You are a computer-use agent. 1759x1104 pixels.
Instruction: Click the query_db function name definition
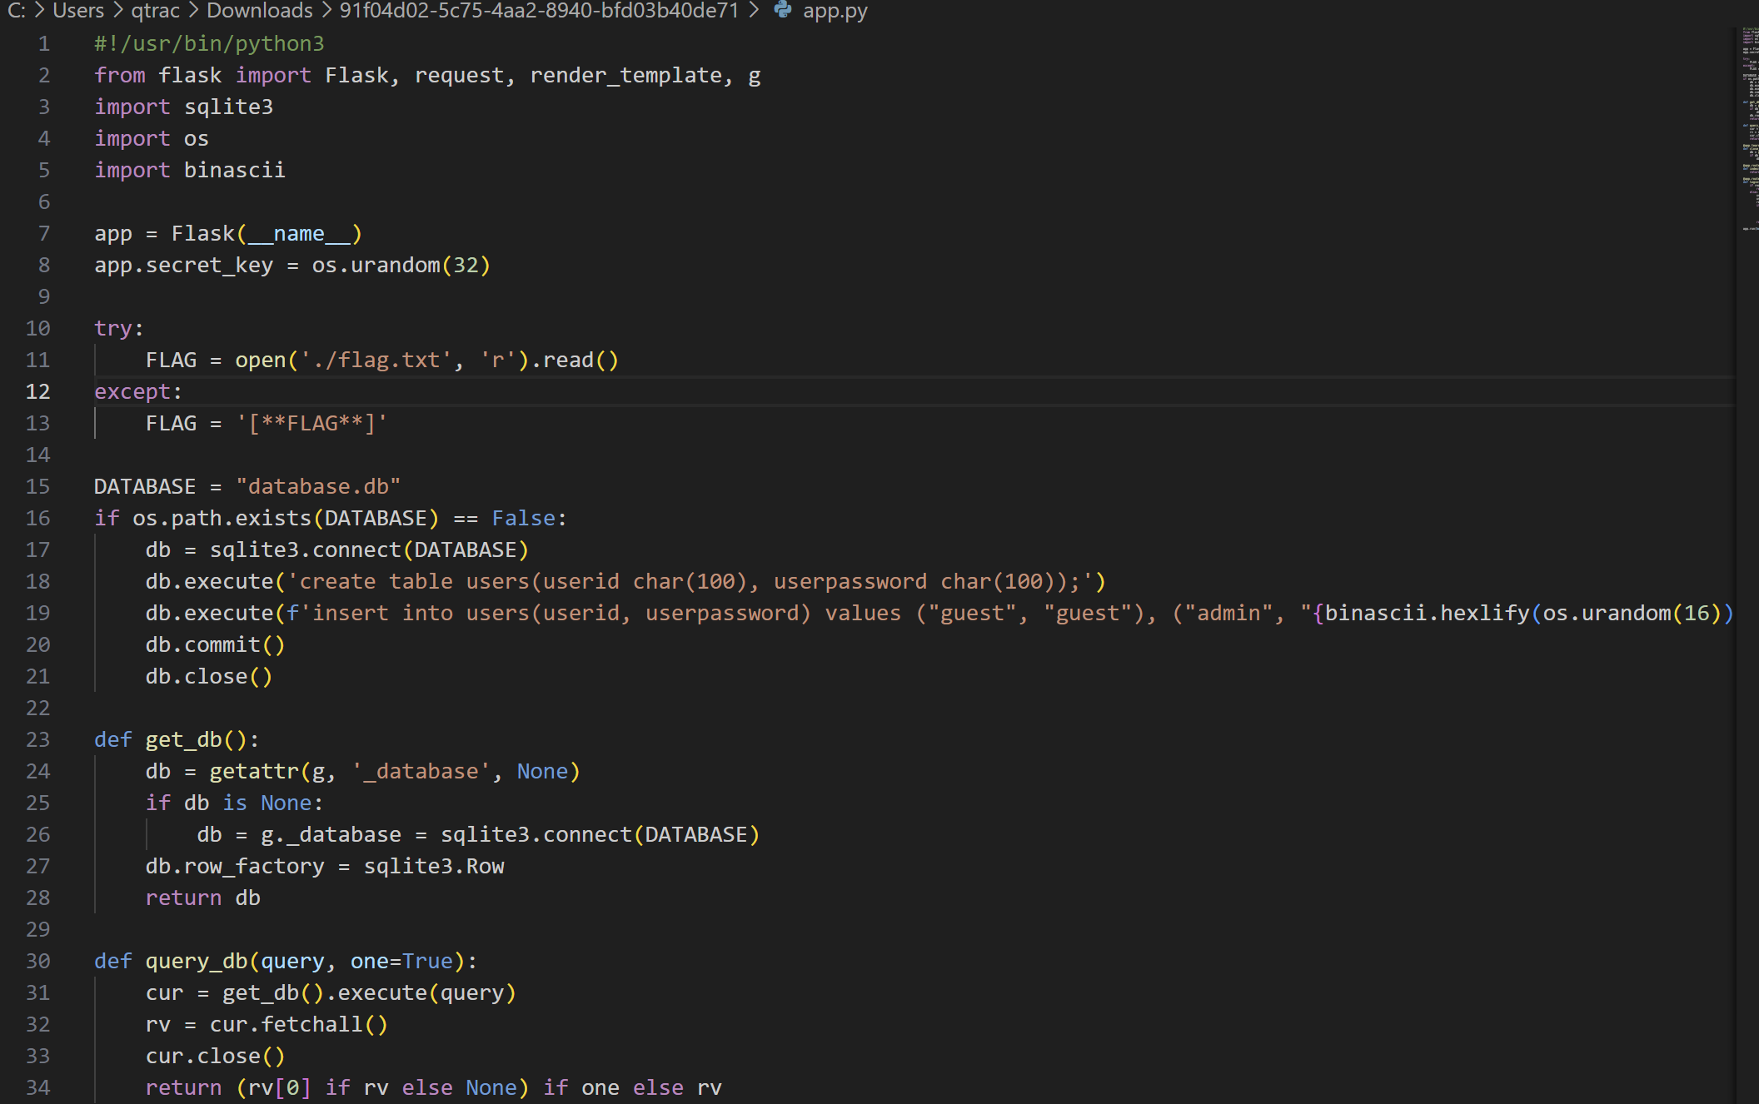(196, 961)
